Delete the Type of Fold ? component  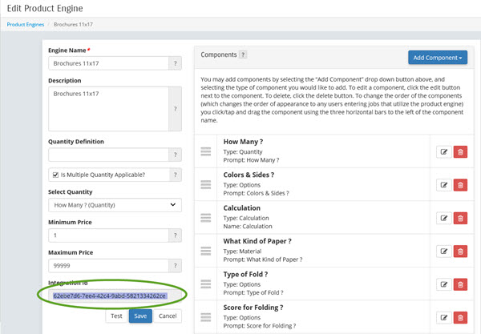pyautogui.click(x=460, y=284)
